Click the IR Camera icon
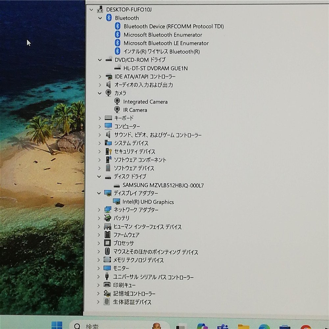329x329 pixels. tap(117, 110)
